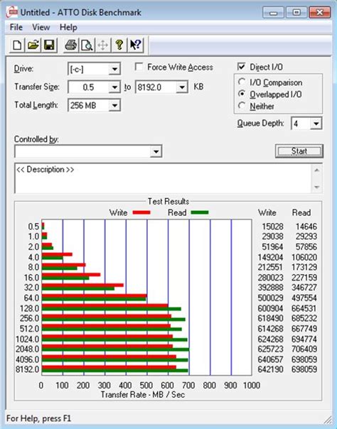
Task: Click the four-arrow move toolbar icon
Action: [103, 45]
